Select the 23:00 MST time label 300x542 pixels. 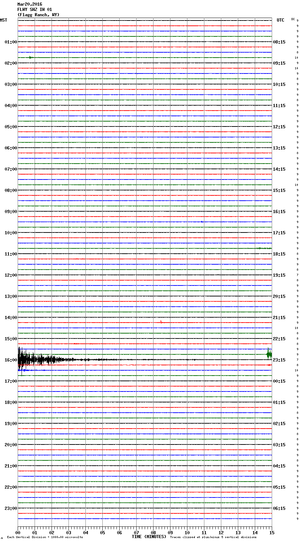11,508
